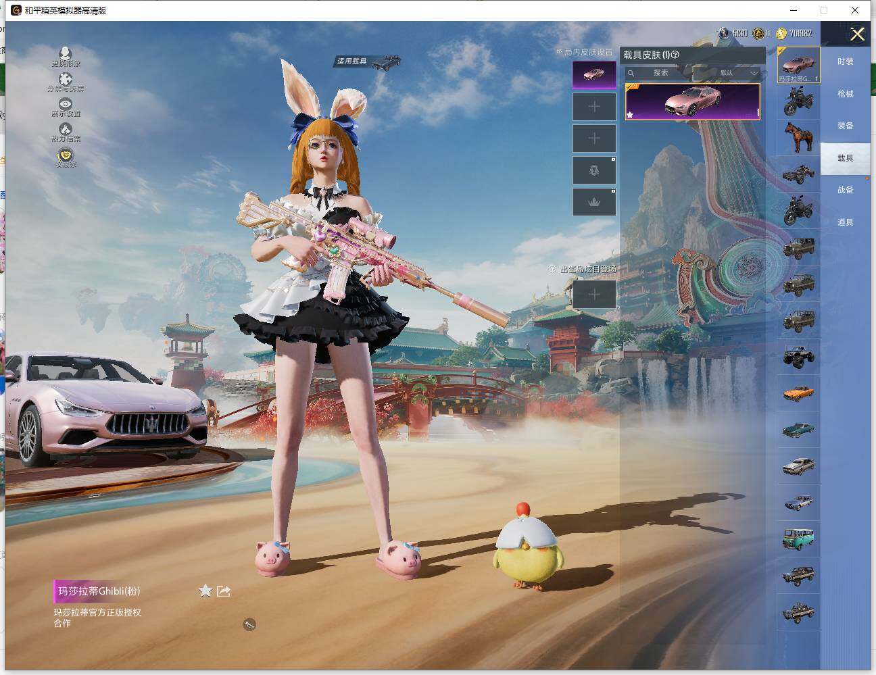Share the Maserati Ghibli skin
Viewport: 876px width, 675px height.
[x=224, y=591]
